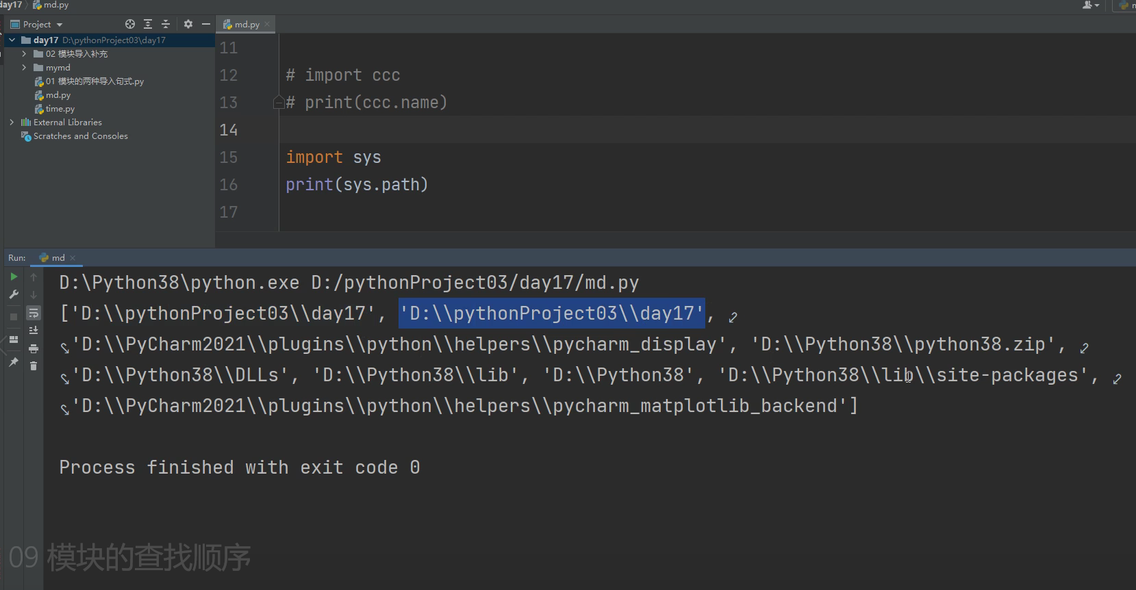Clear console with the trash icon
1136x590 pixels.
(33, 365)
